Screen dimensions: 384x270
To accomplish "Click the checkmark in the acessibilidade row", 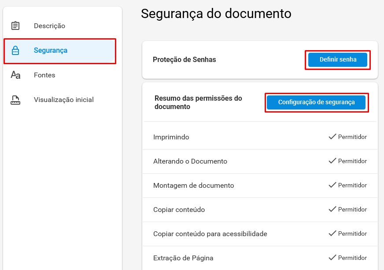I will point(332,234).
